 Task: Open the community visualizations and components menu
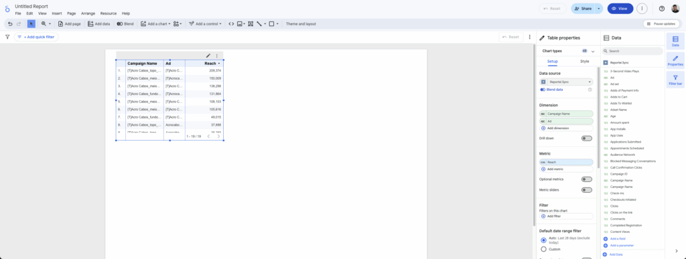pos(177,24)
